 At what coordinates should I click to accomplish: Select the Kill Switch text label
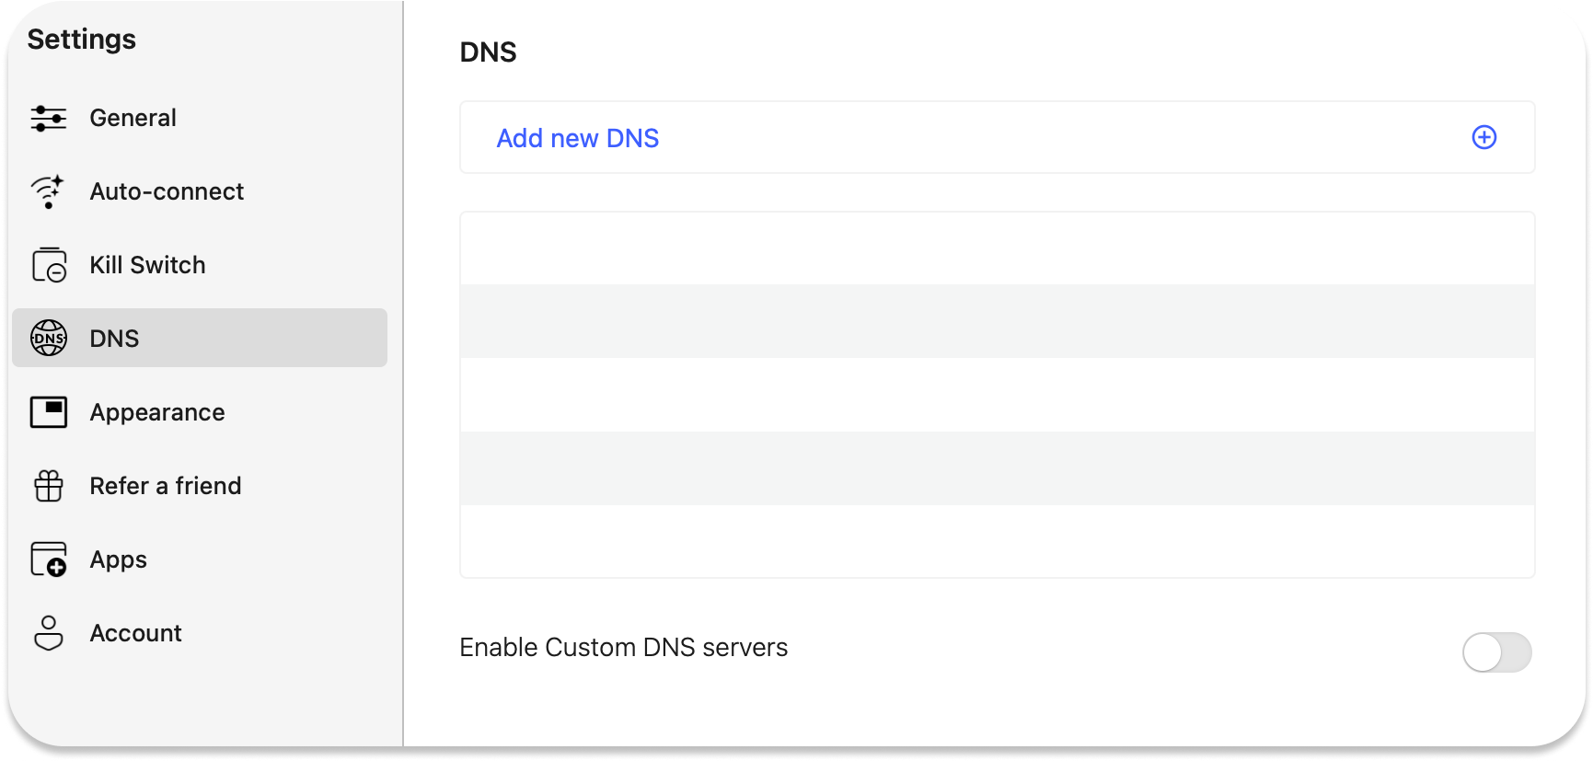[x=147, y=265]
